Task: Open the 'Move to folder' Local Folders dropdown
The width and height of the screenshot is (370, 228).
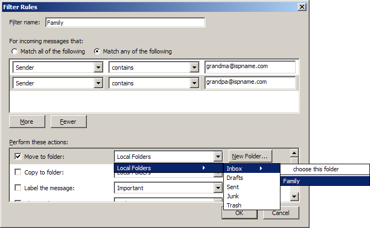Action: pyautogui.click(x=217, y=157)
